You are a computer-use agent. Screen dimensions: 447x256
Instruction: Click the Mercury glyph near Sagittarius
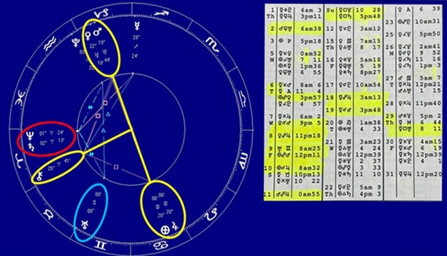(136, 26)
